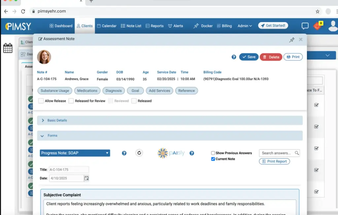Click the Get Started! button
338x215 pixels.
[x=273, y=25]
